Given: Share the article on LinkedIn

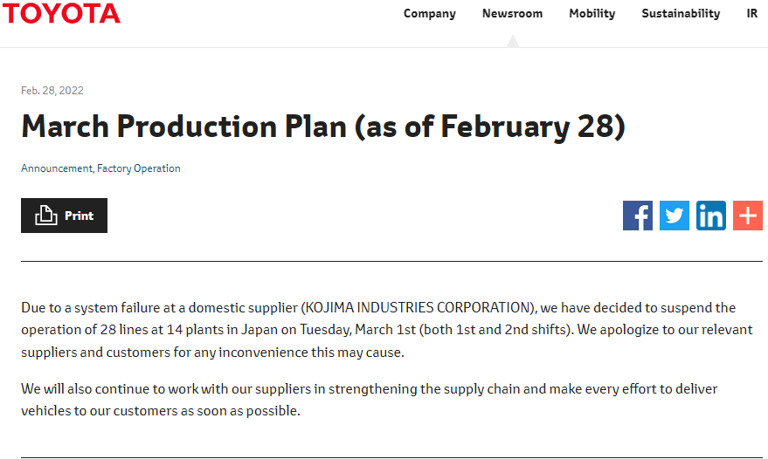Looking at the screenshot, I should [711, 216].
